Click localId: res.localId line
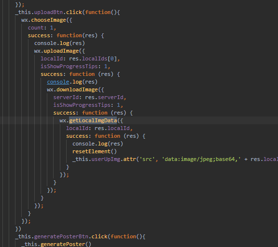Screen dimensions: 278x247 tap(99, 128)
